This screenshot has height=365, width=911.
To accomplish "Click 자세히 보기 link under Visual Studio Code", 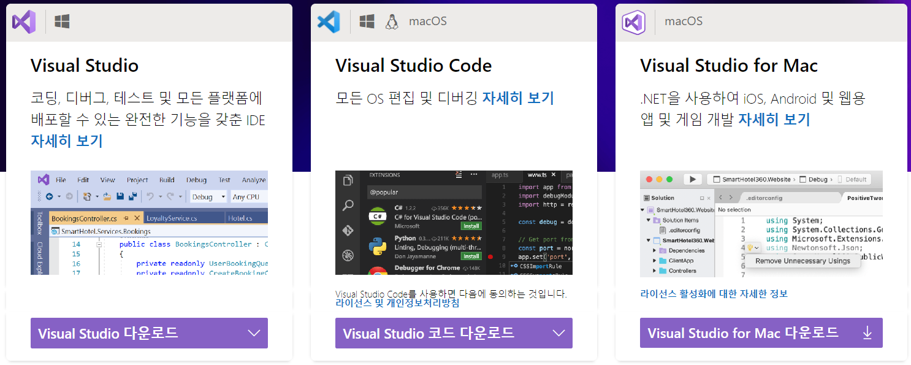I will click(518, 98).
